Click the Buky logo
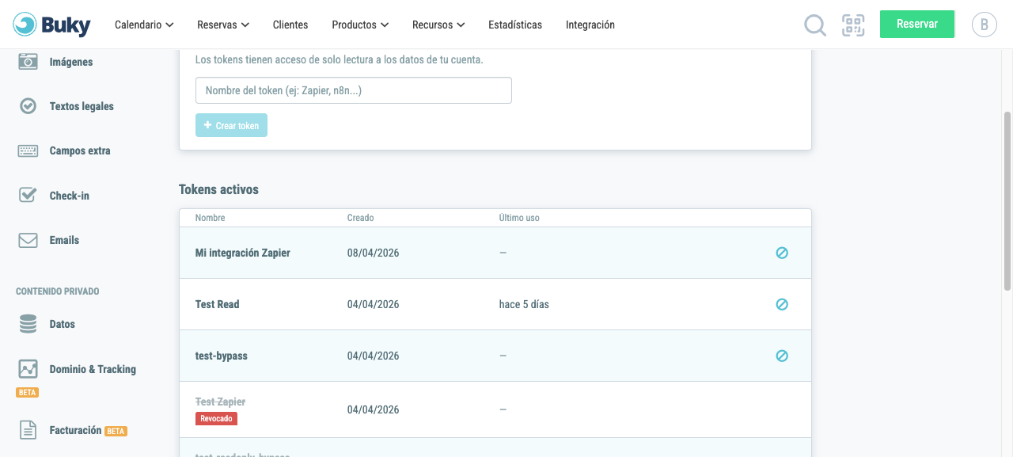Viewport: 1013px width, 457px height. tap(51, 25)
